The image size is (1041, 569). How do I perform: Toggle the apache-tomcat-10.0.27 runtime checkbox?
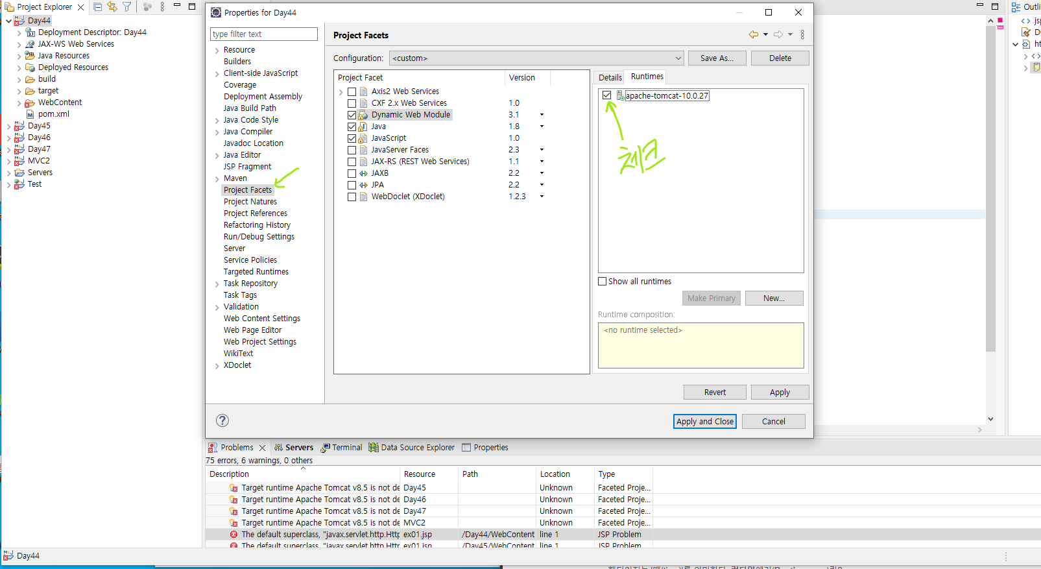tap(606, 95)
